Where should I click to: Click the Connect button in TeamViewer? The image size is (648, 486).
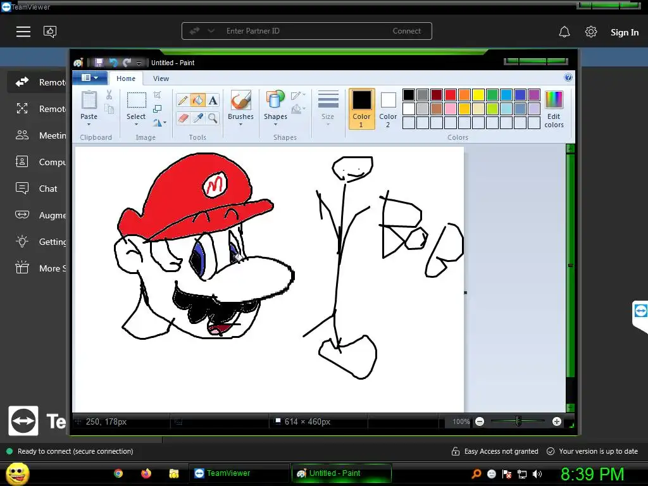pyautogui.click(x=406, y=31)
